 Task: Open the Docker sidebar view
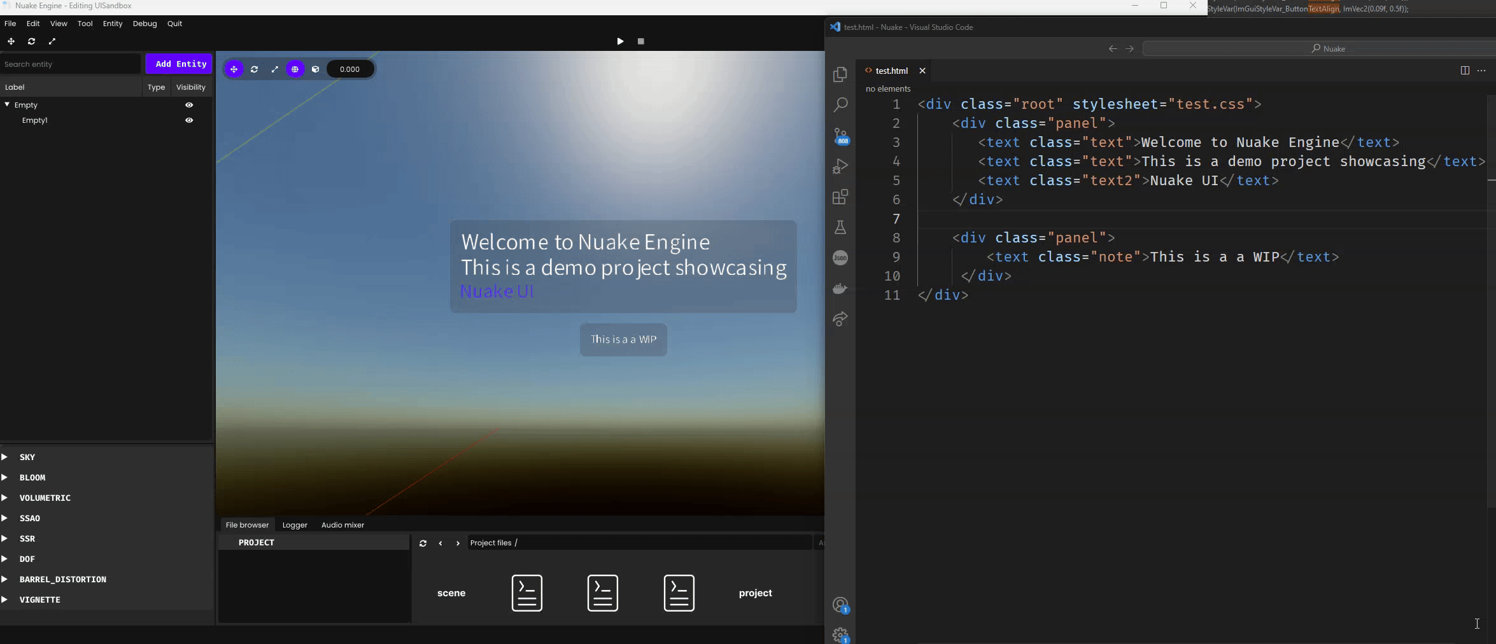pyautogui.click(x=840, y=288)
